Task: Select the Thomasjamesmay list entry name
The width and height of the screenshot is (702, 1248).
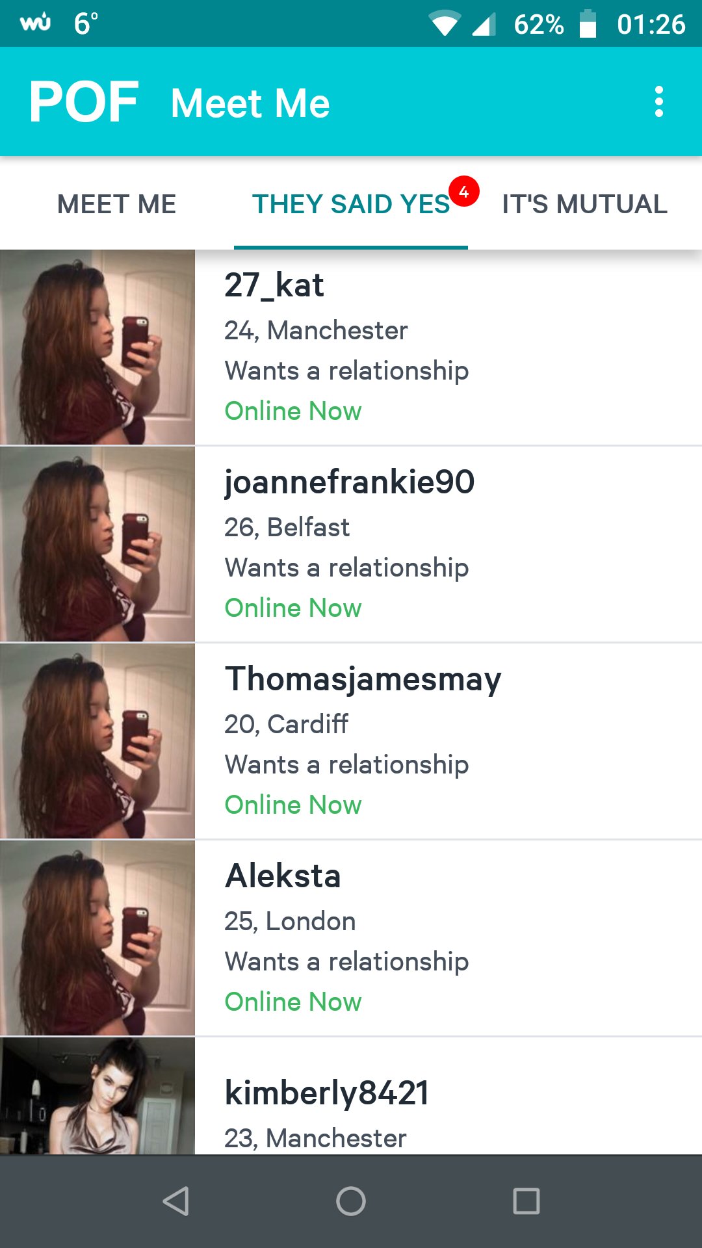Action: tap(363, 680)
